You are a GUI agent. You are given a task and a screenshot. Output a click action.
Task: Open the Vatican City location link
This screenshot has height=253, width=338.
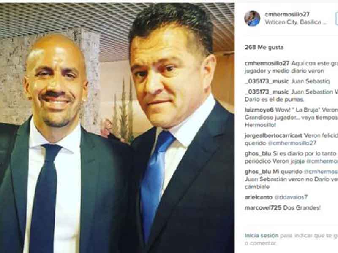click(x=296, y=22)
